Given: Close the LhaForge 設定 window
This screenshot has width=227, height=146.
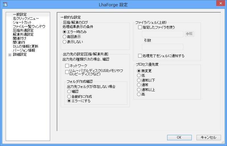Looking at the screenshot, I should tap(220, 3).
